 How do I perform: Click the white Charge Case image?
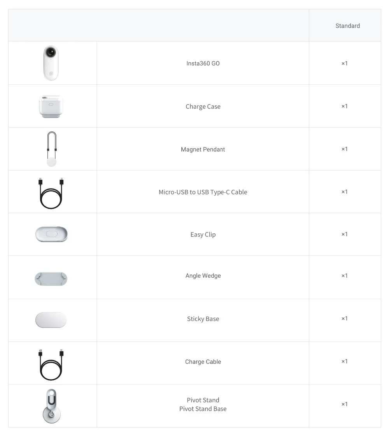pyautogui.click(x=51, y=106)
